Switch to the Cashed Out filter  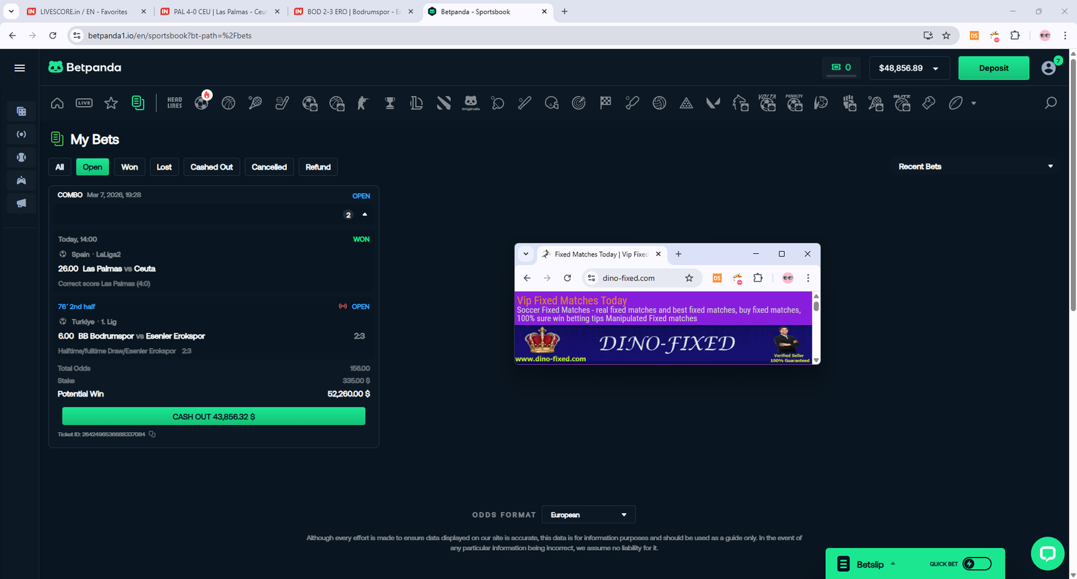pos(211,167)
